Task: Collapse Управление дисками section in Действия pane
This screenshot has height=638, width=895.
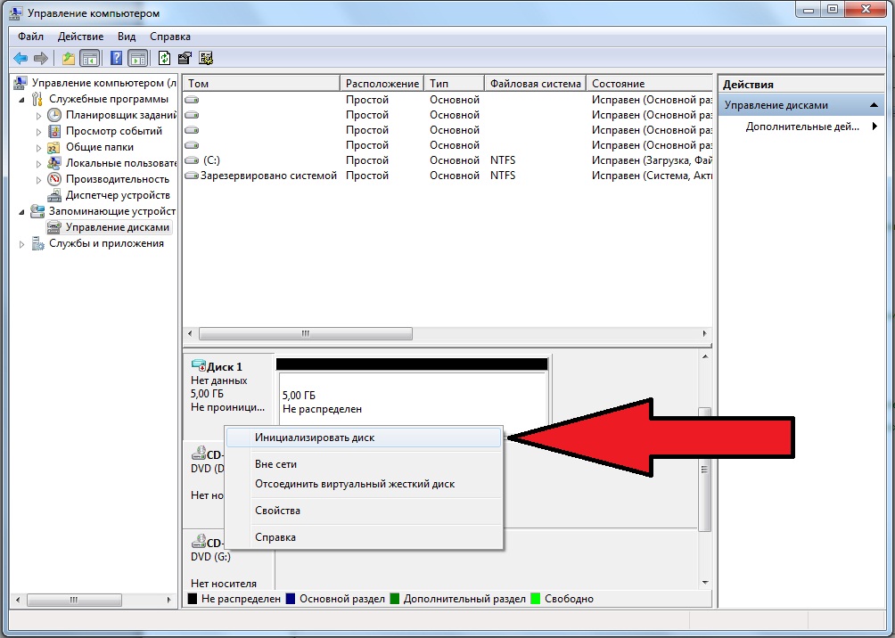Action: pyautogui.click(x=874, y=105)
